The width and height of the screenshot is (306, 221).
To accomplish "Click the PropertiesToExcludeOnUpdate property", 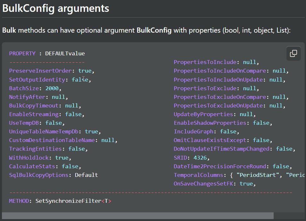I will click(219, 106).
